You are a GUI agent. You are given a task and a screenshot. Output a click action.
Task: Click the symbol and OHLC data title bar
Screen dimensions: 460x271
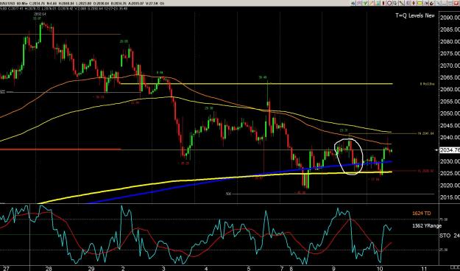[x=82, y=4]
